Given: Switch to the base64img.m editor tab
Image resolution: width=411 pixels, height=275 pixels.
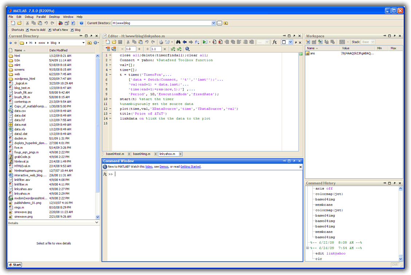Looking at the screenshot, I should point(141,154).
